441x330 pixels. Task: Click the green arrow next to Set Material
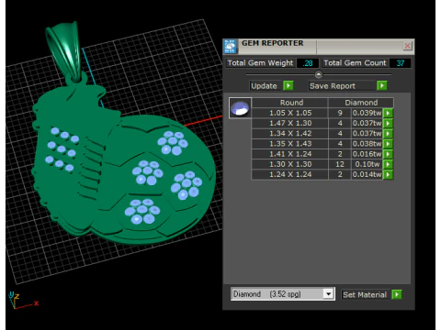tap(397, 294)
